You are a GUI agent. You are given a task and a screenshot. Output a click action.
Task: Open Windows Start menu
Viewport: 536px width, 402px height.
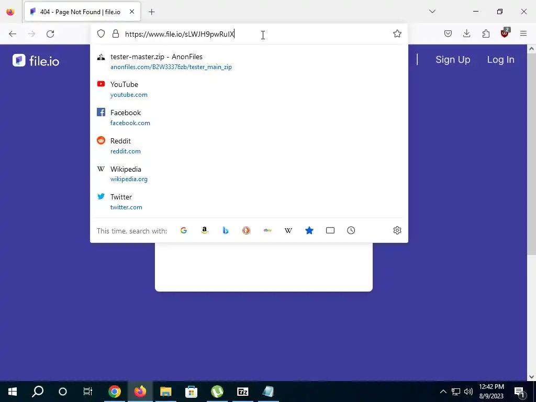[x=13, y=392]
